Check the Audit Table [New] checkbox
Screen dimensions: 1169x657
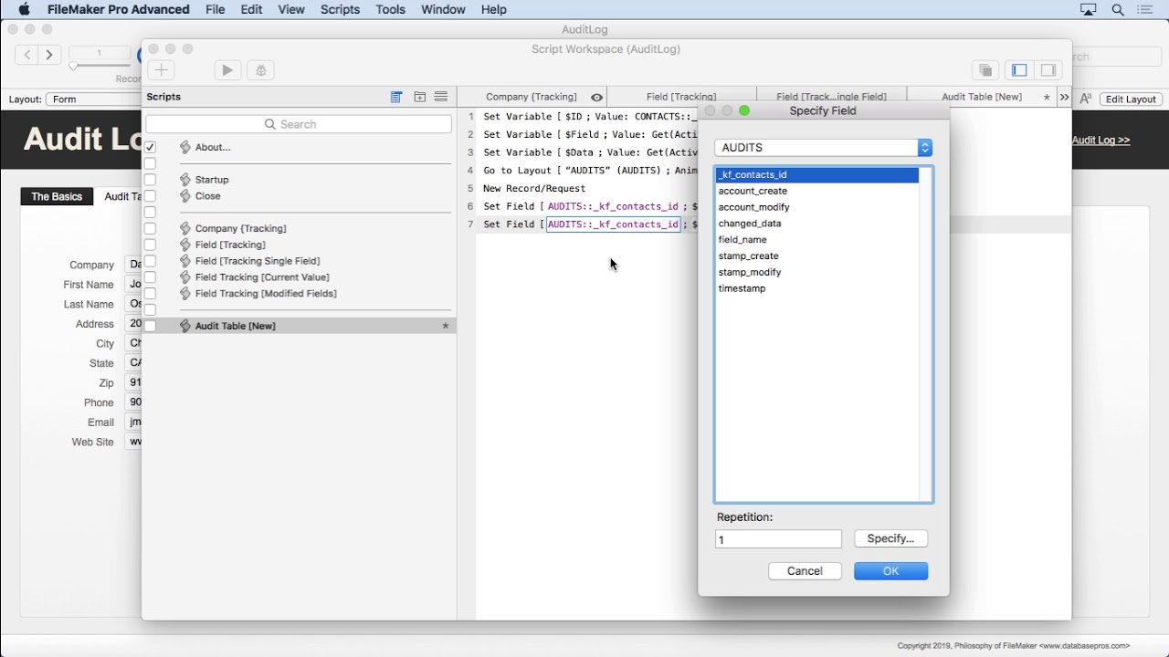pos(151,326)
